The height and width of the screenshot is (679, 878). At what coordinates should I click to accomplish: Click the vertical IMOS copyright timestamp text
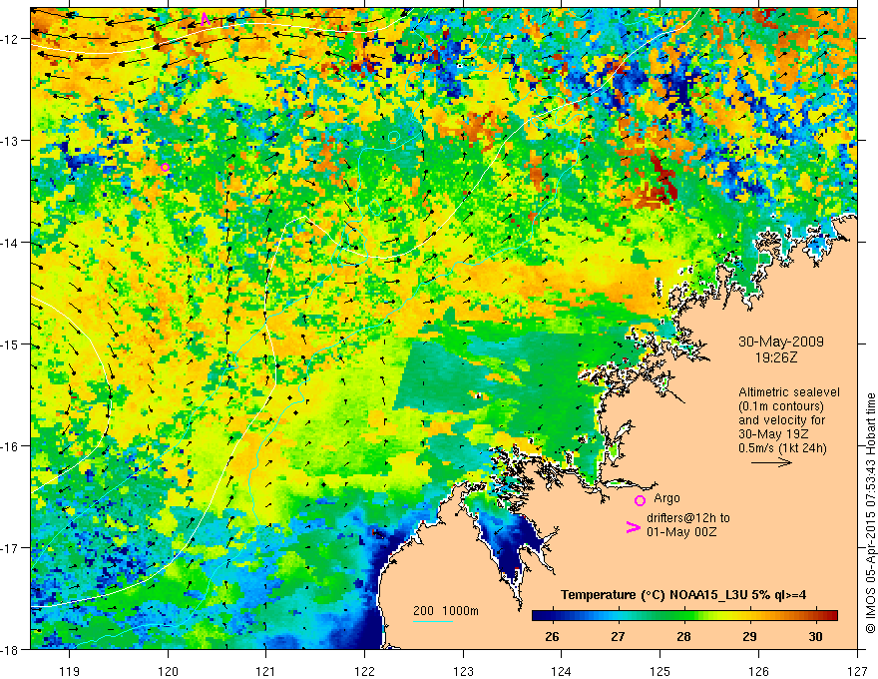(x=870, y=513)
